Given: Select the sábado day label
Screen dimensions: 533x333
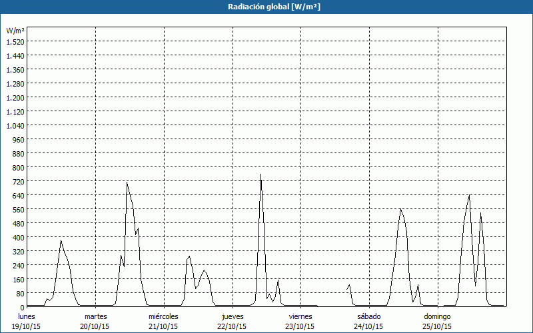Looking at the screenshot, I should point(368,316).
